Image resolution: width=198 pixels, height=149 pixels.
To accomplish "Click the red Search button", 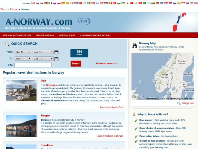I will [x=76, y=63].
